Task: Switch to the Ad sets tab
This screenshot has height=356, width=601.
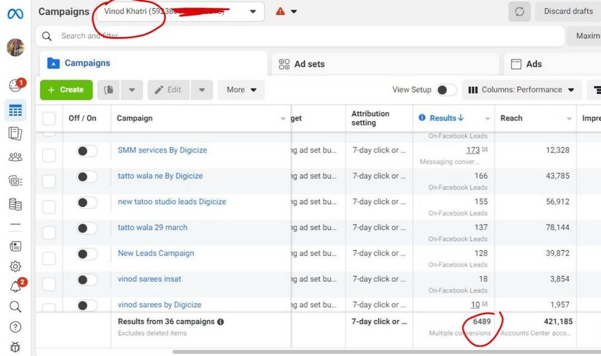Action: [310, 64]
